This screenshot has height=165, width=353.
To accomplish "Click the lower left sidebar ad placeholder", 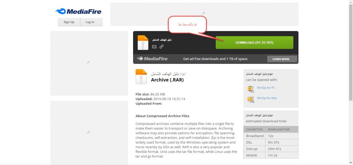I will point(89,133).
